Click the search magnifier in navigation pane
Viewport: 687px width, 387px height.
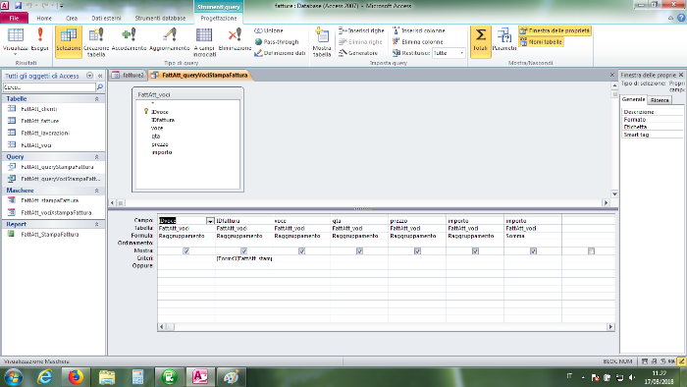click(x=100, y=87)
